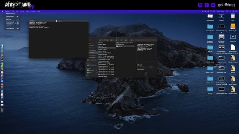The height and width of the screenshot is (134, 239).
Task: Choose Quit TextEdit menu entry
Action: 12,28
